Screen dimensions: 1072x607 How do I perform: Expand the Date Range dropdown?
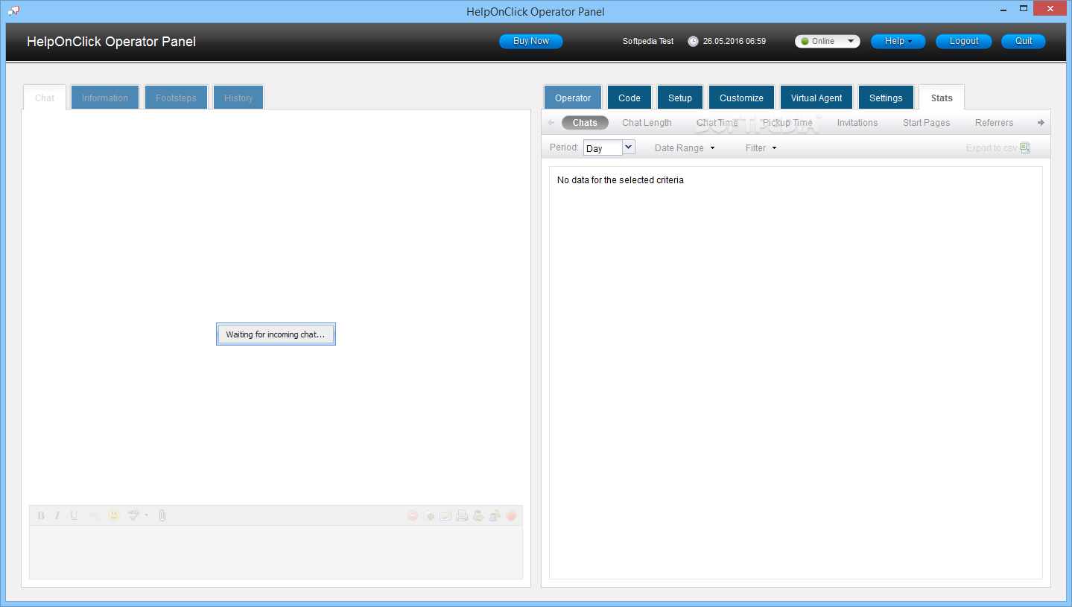coord(685,148)
